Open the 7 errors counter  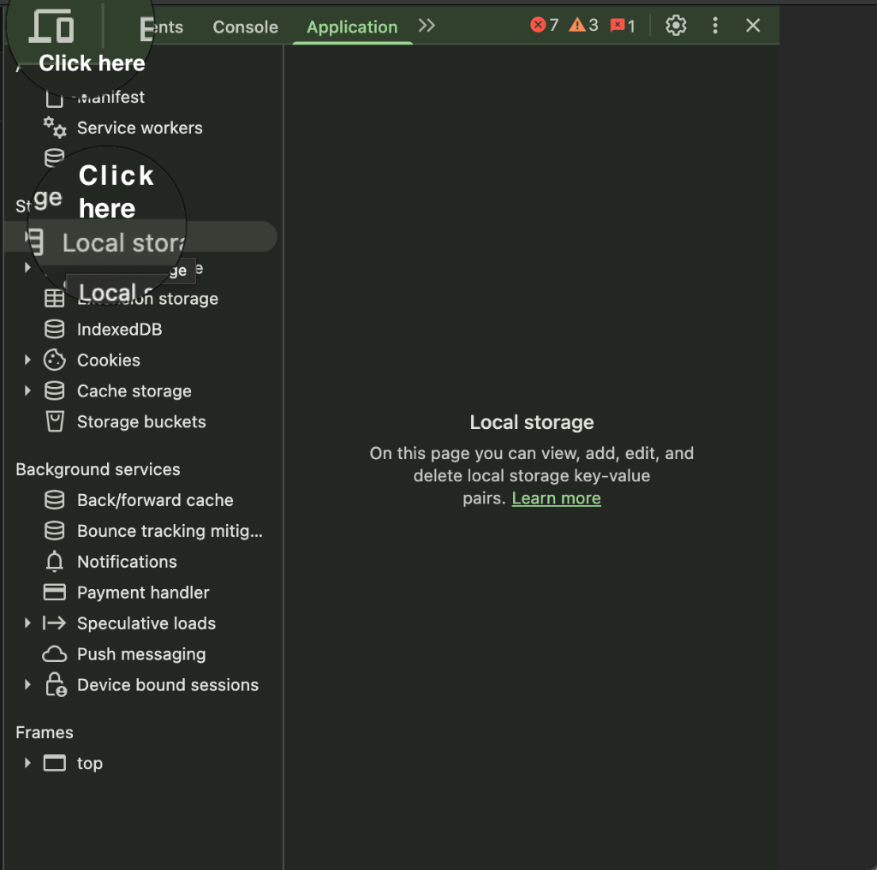coord(544,25)
